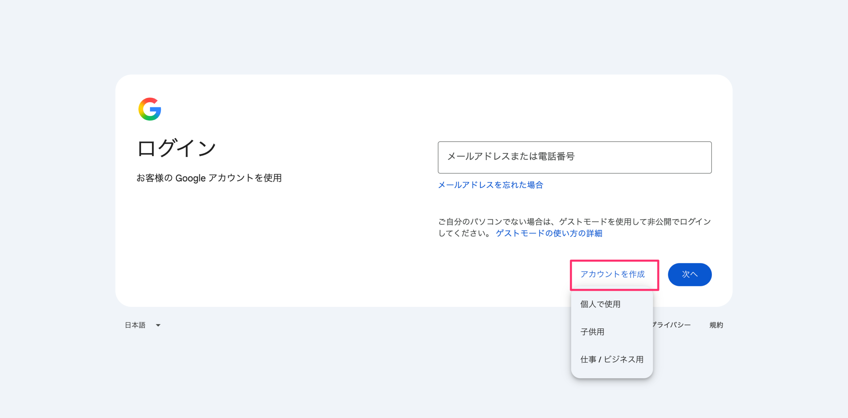Click the Google G logo
This screenshot has width=848, height=418.
click(150, 109)
